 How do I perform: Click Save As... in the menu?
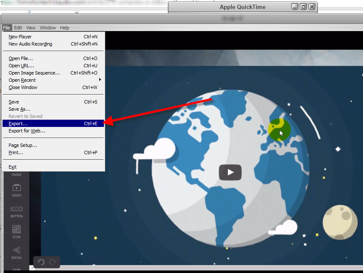[19, 109]
